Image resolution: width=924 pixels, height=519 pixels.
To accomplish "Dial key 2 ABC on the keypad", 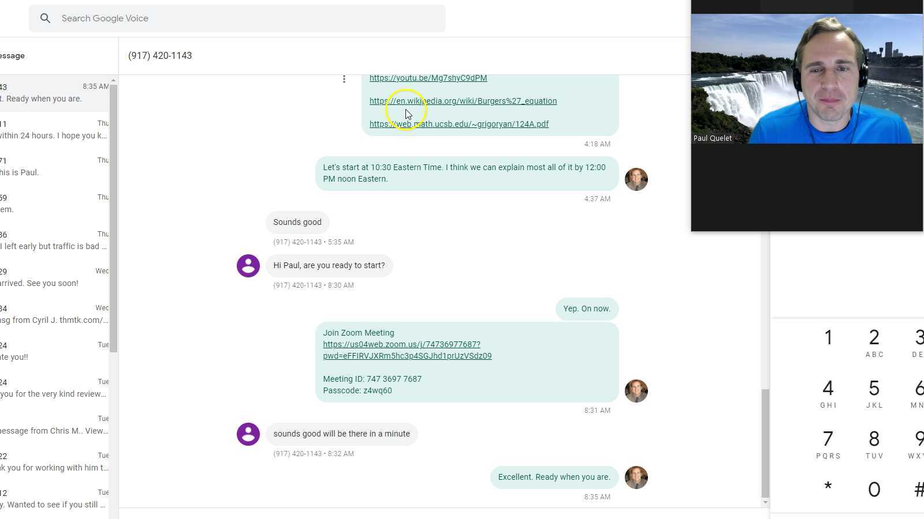I will tap(874, 343).
